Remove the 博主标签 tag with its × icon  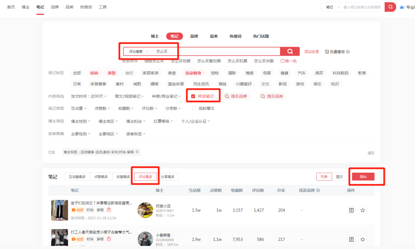(x=138, y=152)
